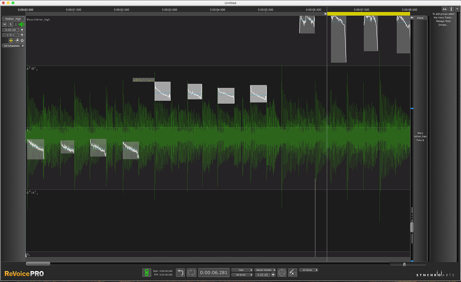Image resolution: width=461 pixels, height=282 pixels.
Task: Click the yellow selection range bar
Action: 369,14
